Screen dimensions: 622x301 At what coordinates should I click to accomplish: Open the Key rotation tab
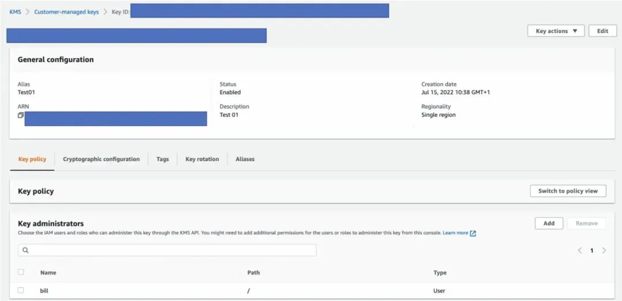(202, 159)
